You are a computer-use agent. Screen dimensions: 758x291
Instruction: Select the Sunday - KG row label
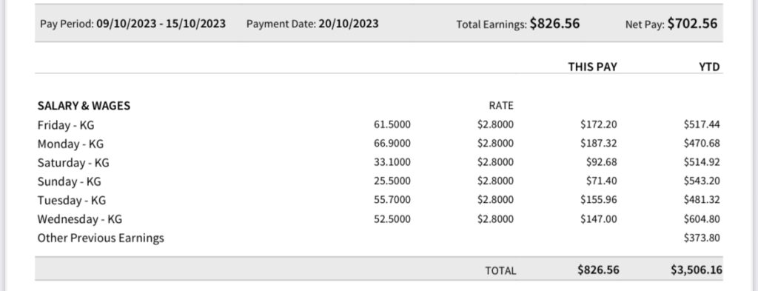tap(69, 181)
